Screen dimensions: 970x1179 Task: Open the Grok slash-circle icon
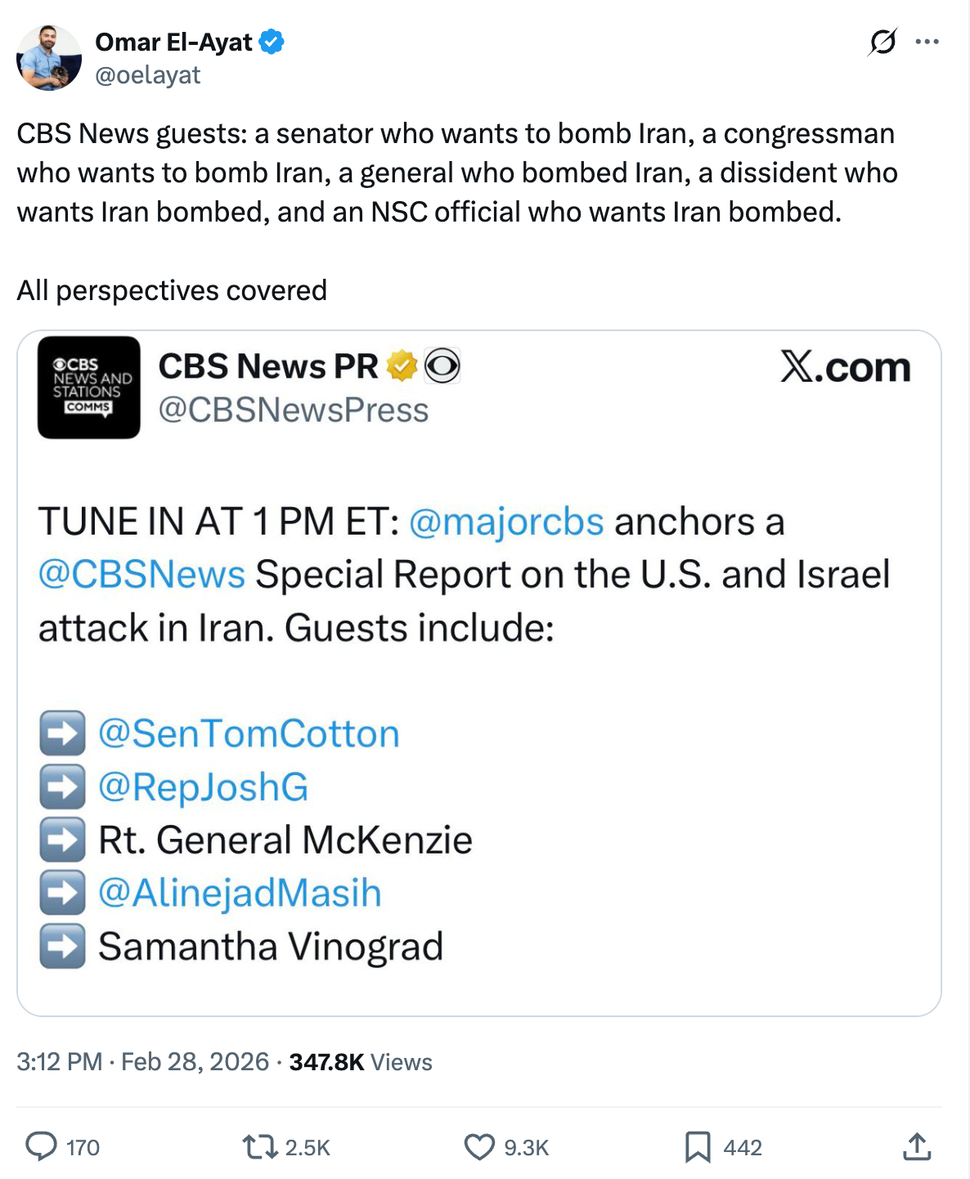pyautogui.click(x=882, y=42)
